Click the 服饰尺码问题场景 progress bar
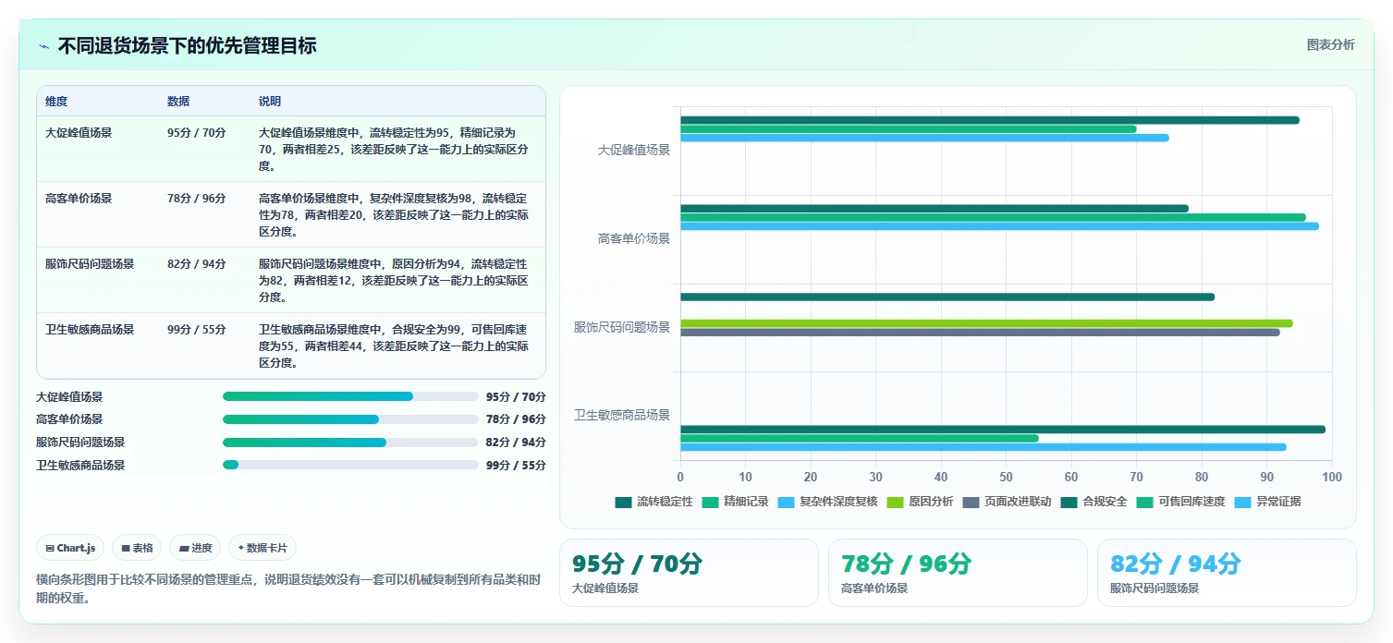 click(350, 443)
